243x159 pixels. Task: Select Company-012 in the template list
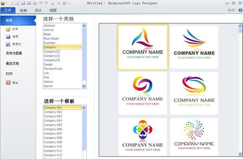[x=63, y=155]
